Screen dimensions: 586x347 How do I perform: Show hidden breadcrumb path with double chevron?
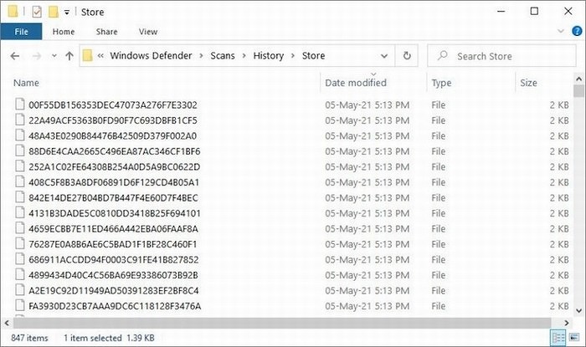(x=100, y=56)
